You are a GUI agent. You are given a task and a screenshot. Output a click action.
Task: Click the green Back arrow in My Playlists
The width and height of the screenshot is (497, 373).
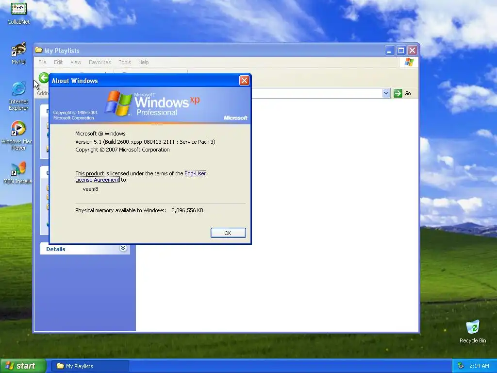pyautogui.click(x=44, y=78)
